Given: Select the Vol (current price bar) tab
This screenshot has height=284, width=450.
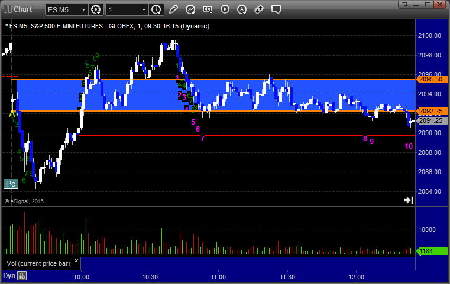Looking at the screenshot, I should (x=37, y=263).
